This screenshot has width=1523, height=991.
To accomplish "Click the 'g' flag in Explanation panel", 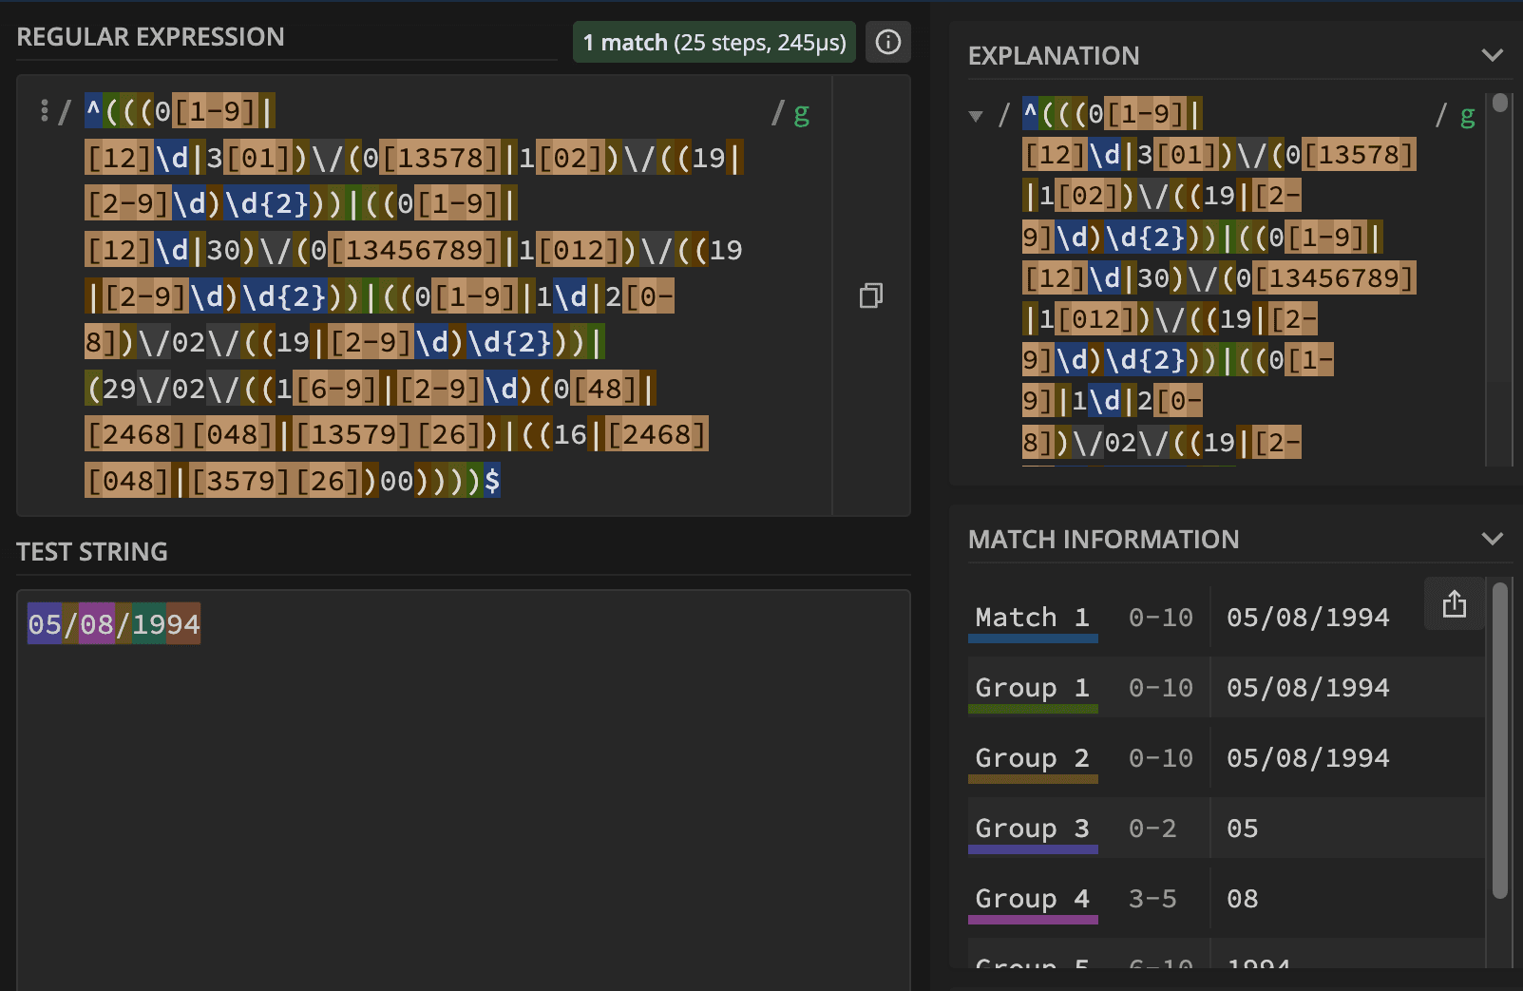I will tap(1467, 116).
